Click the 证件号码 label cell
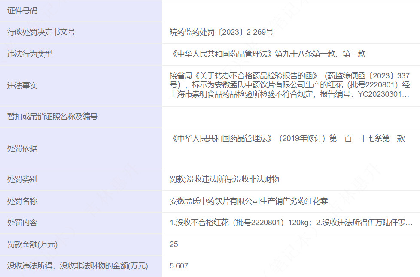The image size is (420, 277). [81, 11]
